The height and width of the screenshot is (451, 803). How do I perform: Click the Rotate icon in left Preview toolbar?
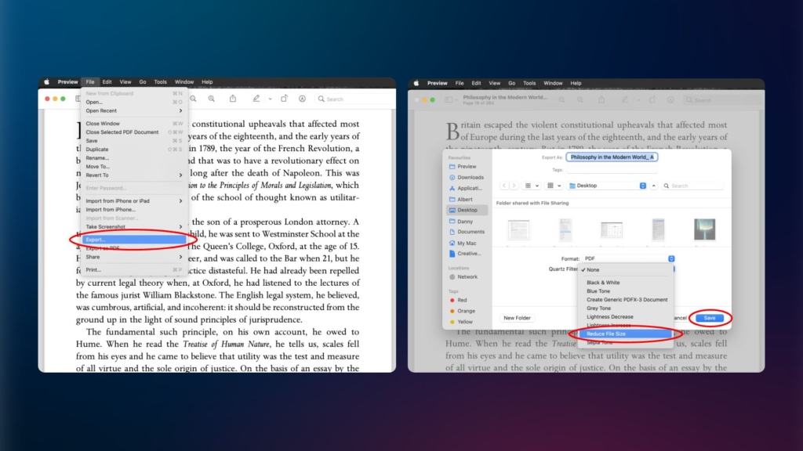click(284, 99)
